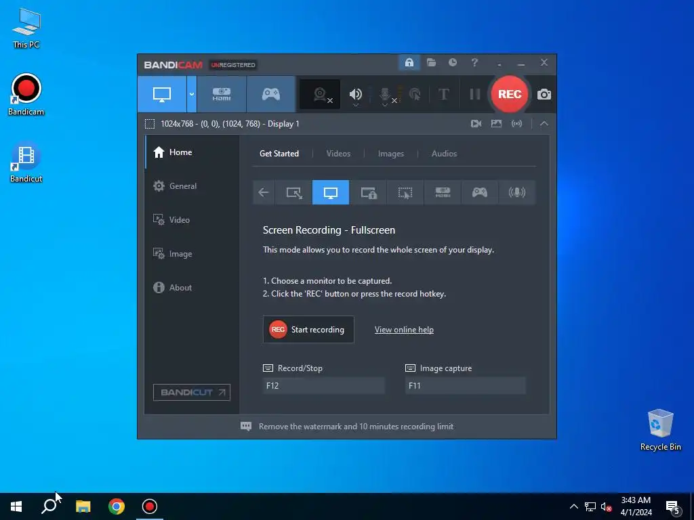Image resolution: width=694 pixels, height=520 pixels.
Task: Select specific window lock mode in strip
Action: click(x=368, y=192)
